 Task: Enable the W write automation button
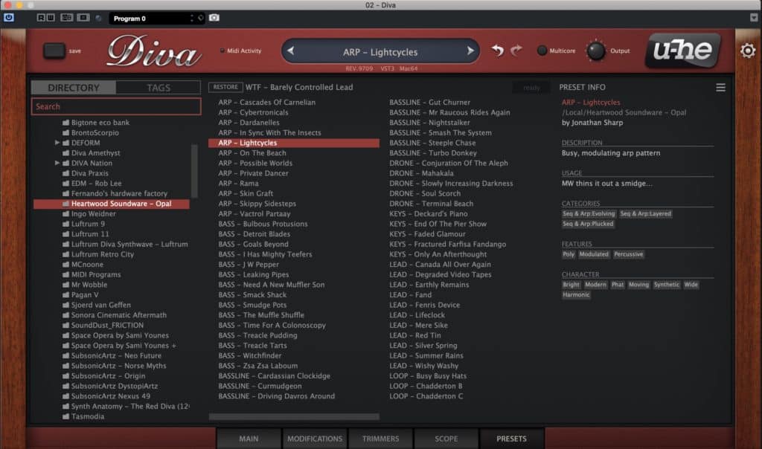click(x=51, y=18)
